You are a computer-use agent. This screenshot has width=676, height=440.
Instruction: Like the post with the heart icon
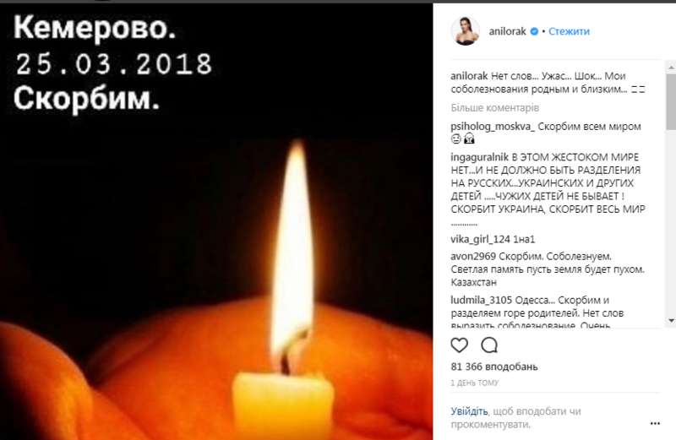(x=459, y=345)
